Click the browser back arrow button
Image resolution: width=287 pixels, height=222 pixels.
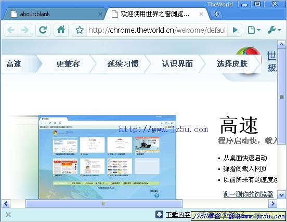pyautogui.click(x=11, y=30)
